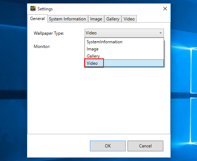Choose Image from the dropdown list
The image size is (197, 161).
[124, 49]
